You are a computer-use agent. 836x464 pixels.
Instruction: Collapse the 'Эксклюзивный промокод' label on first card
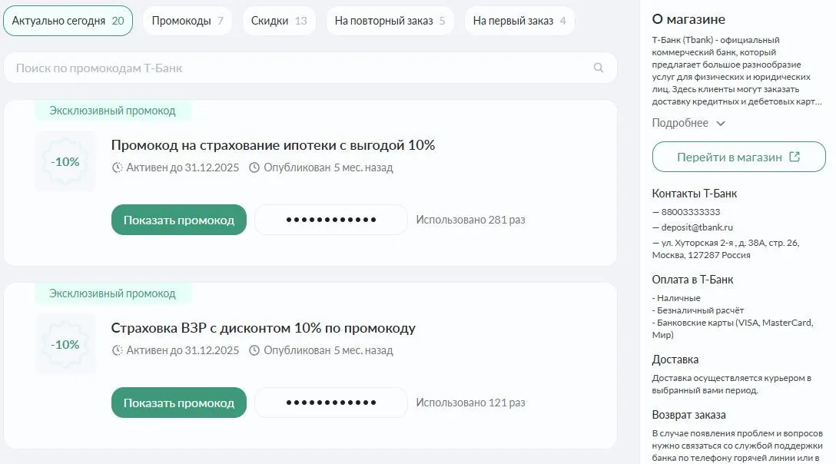point(111,111)
